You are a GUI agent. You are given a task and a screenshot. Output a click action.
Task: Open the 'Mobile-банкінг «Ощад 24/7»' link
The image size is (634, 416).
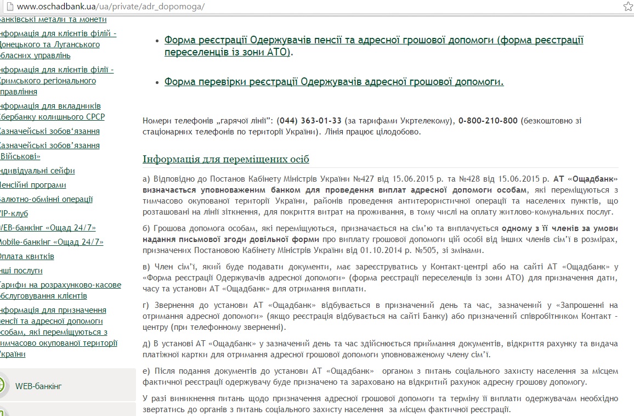pos(52,242)
